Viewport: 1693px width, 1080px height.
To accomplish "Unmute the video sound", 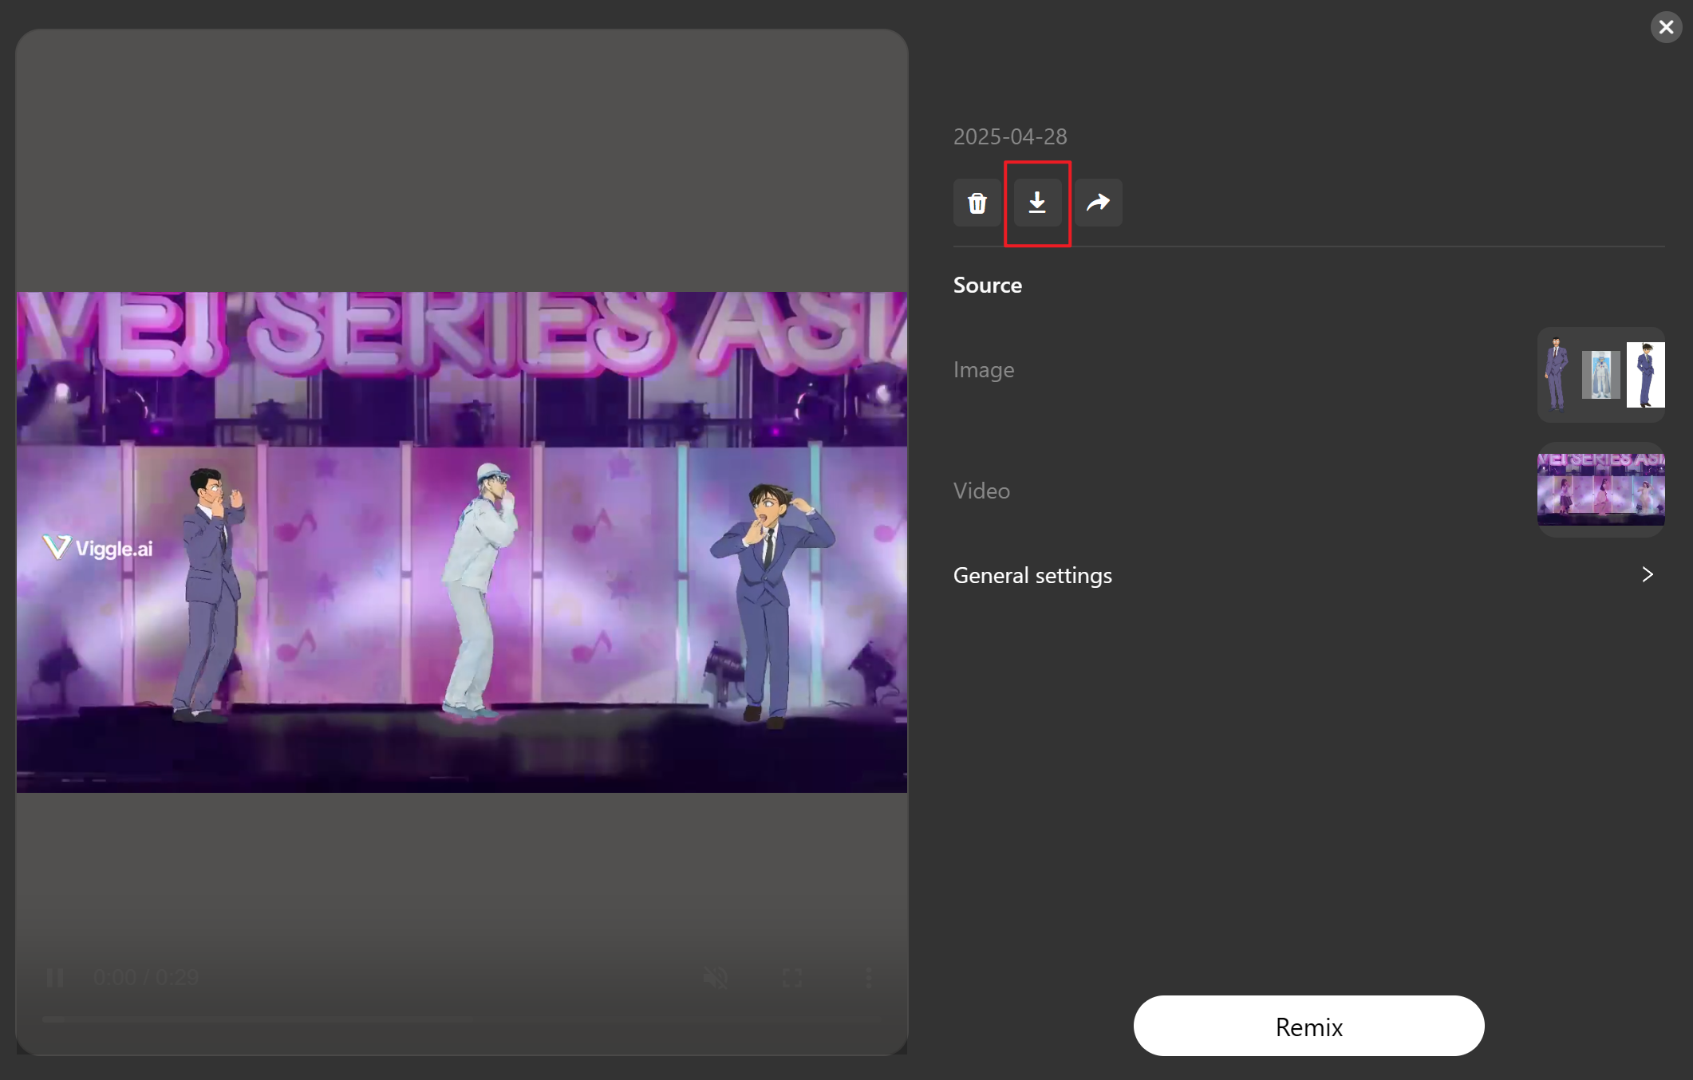I will (716, 977).
